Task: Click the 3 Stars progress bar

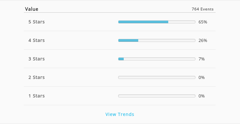Action: (157, 59)
